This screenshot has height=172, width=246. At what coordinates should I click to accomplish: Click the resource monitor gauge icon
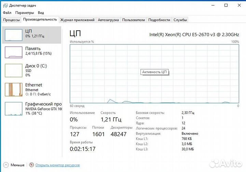tap(31, 165)
